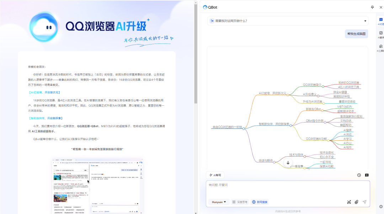Click the QBot指令示例 mind map node

[x=315, y=121]
